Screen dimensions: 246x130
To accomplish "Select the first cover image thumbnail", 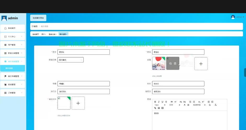I will tap(159, 63).
